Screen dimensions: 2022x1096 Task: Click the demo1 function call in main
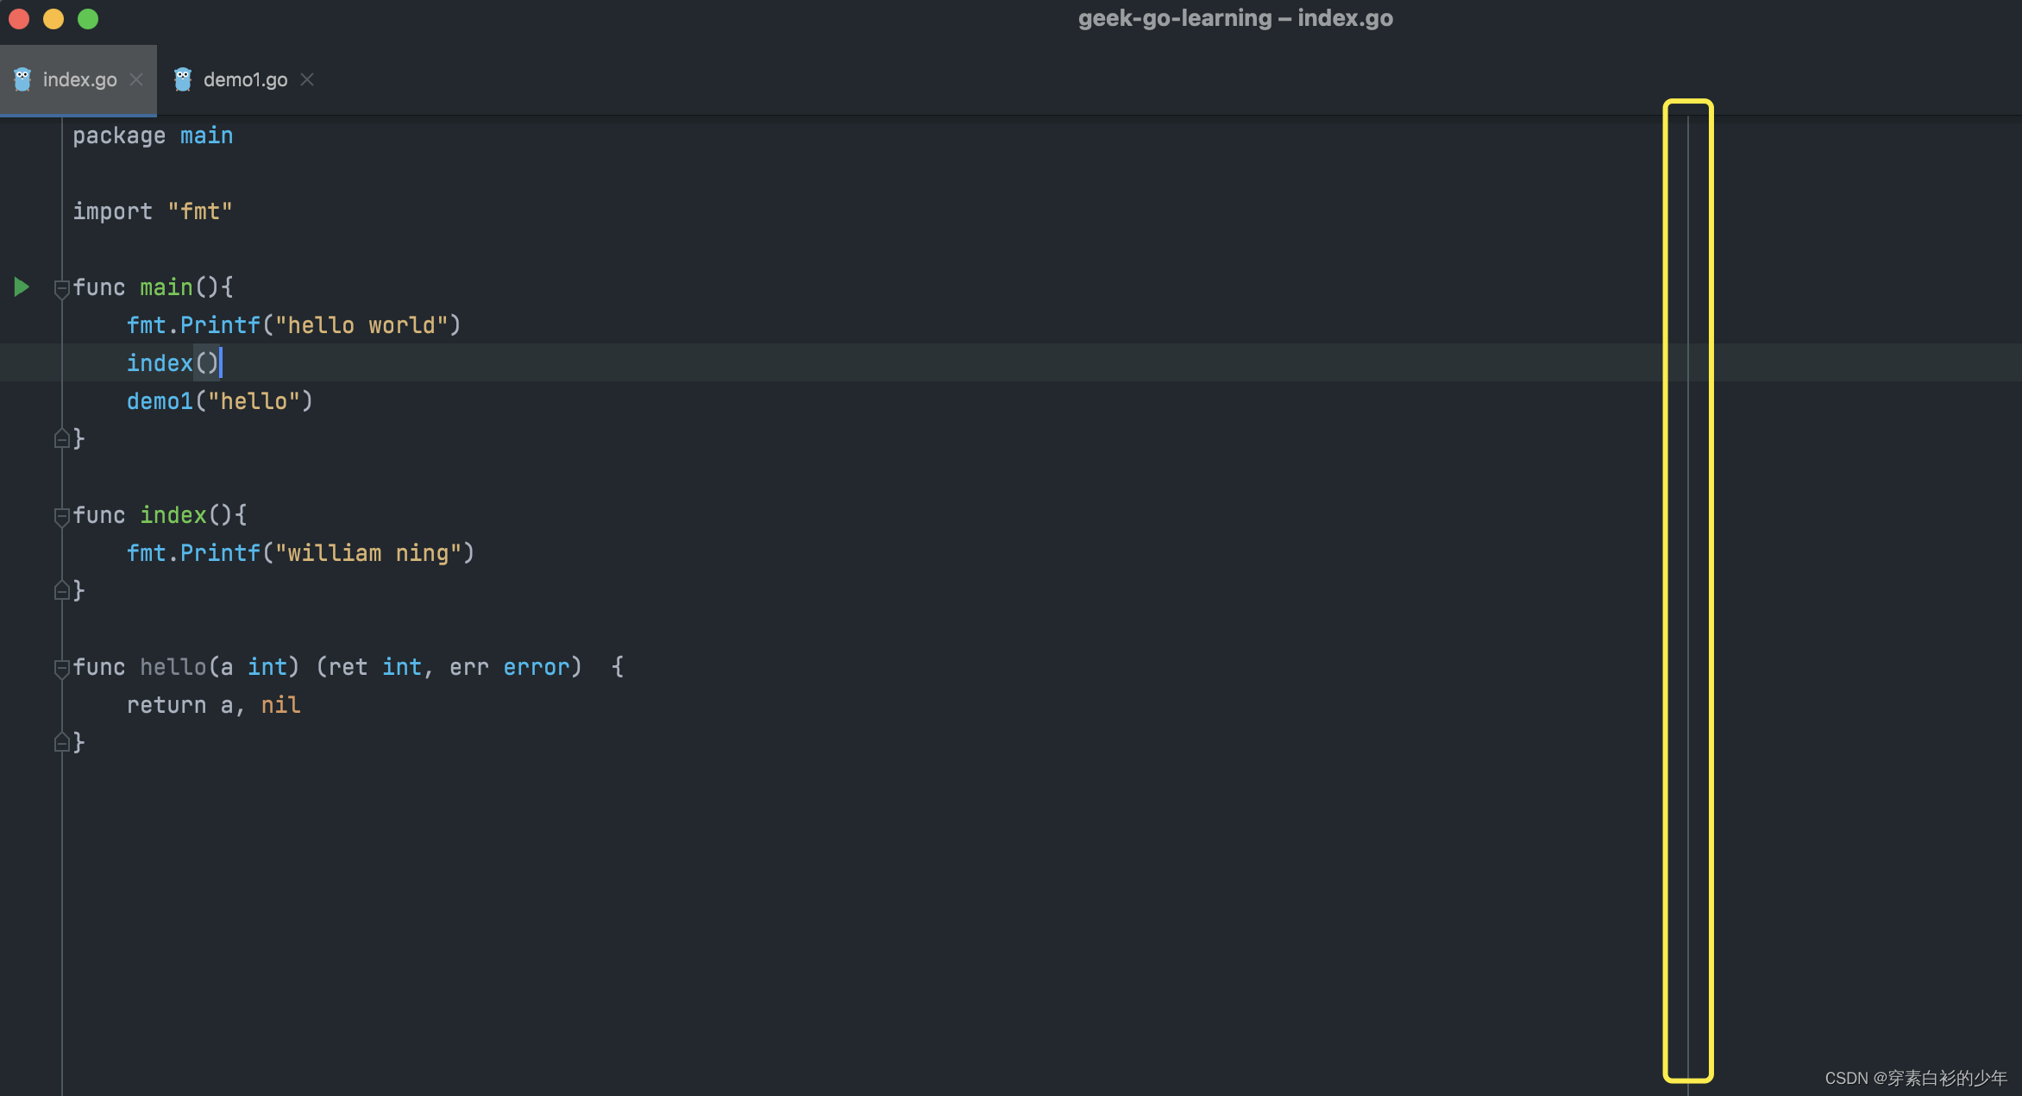pyautogui.click(x=160, y=401)
